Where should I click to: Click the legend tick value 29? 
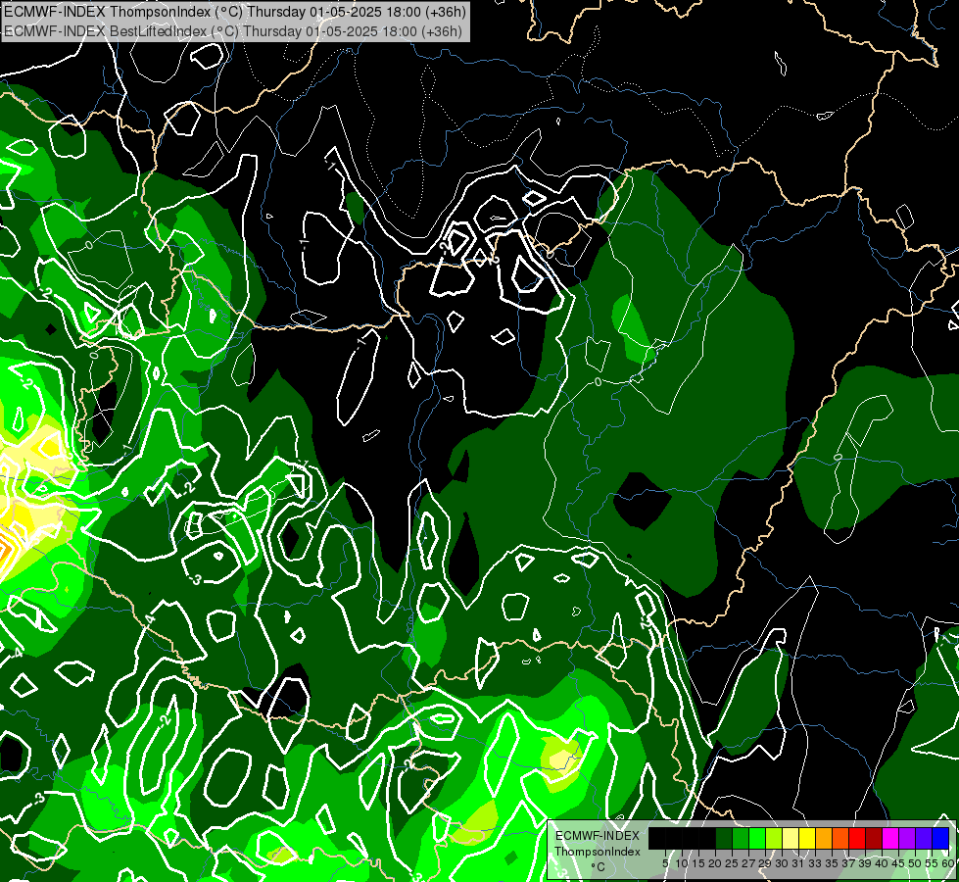pyautogui.click(x=765, y=863)
